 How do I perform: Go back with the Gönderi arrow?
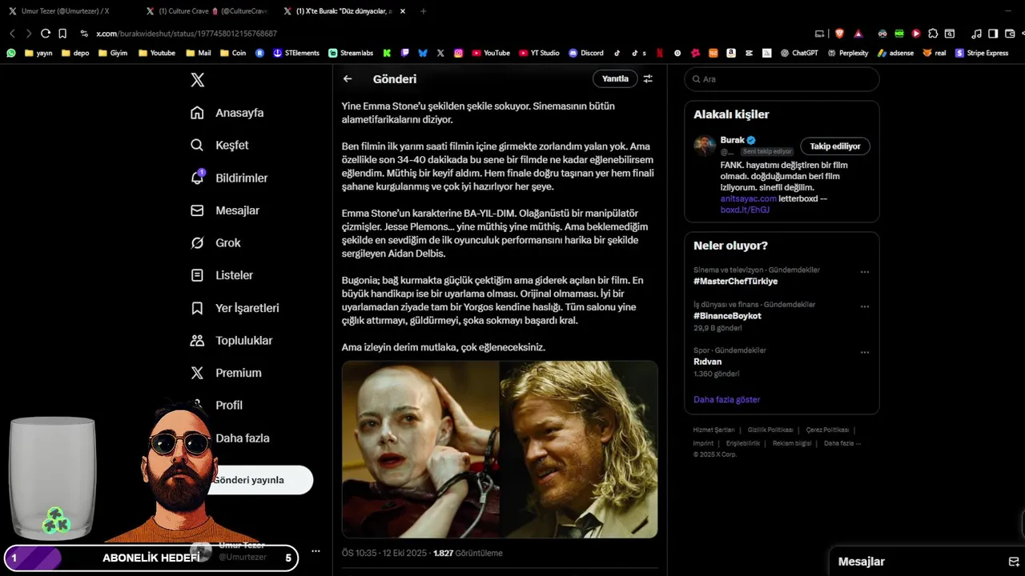pyautogui.click(x=348, y=78)
